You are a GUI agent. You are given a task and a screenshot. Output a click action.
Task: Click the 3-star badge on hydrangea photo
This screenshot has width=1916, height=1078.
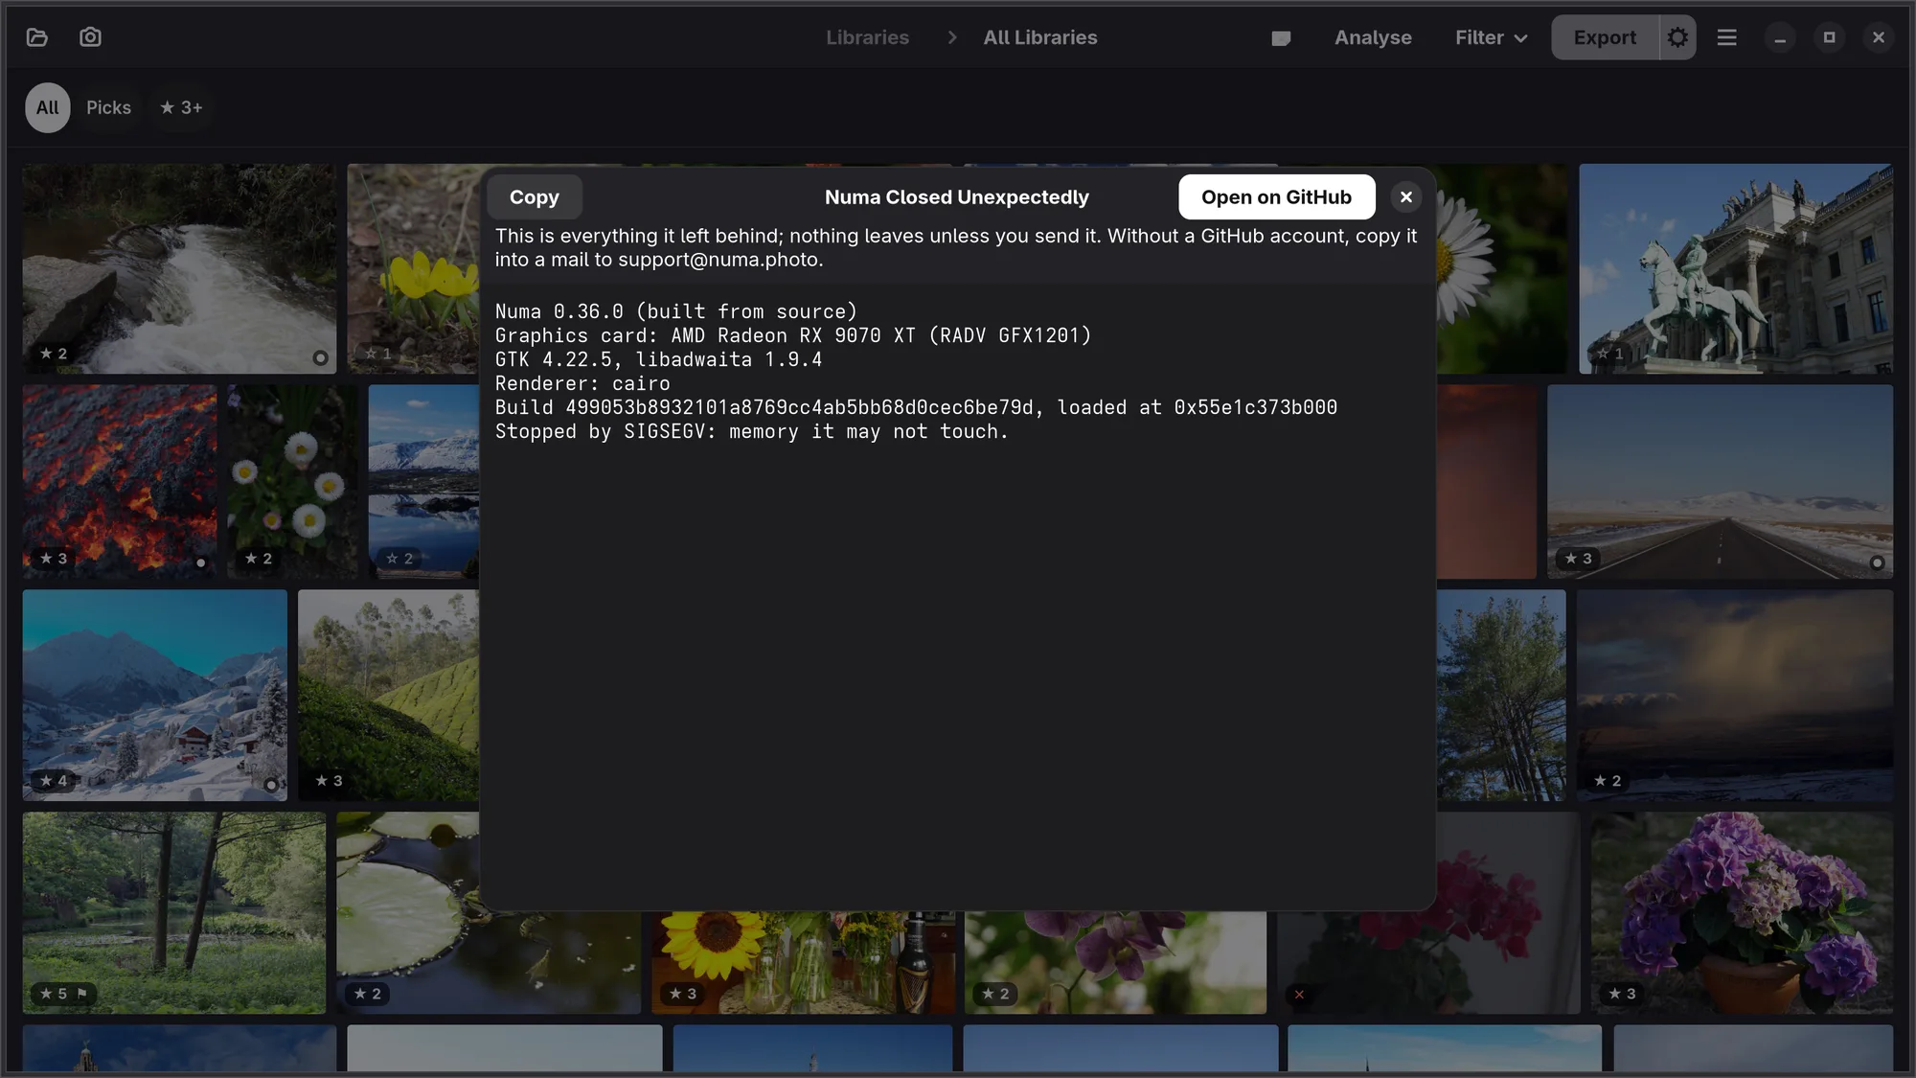[x=1622, y=994]
